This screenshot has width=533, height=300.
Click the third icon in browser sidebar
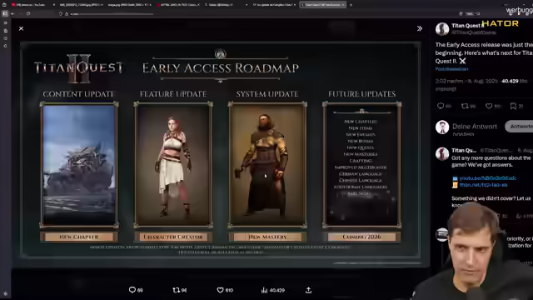pos(5,38)
